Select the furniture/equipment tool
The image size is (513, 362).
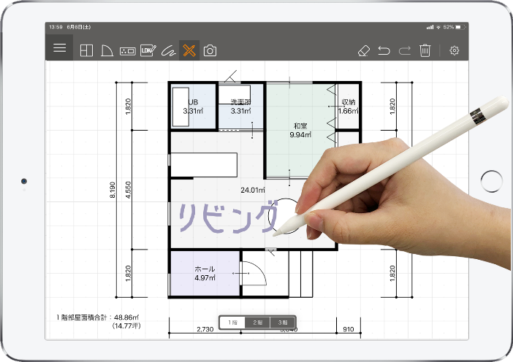128,50
